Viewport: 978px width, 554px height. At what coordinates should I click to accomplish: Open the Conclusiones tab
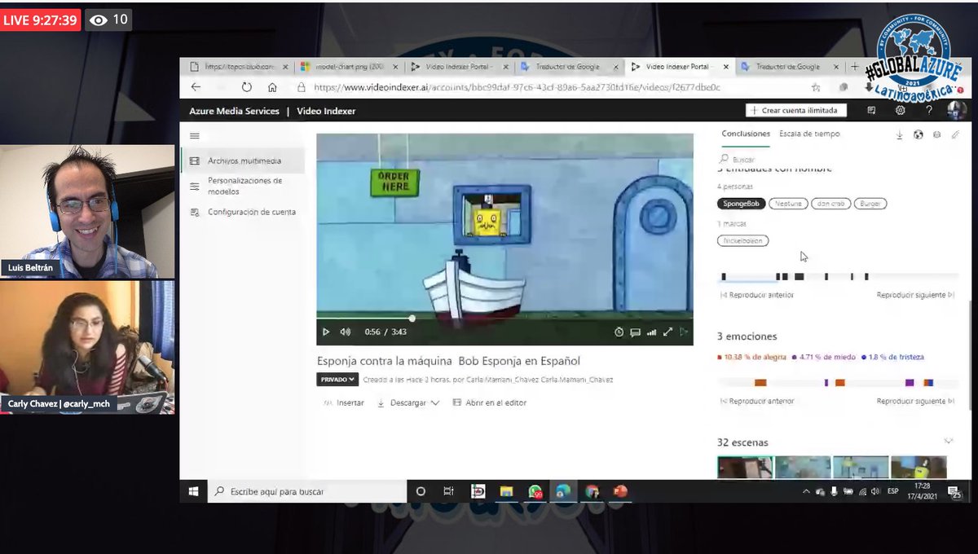[746, 134]
